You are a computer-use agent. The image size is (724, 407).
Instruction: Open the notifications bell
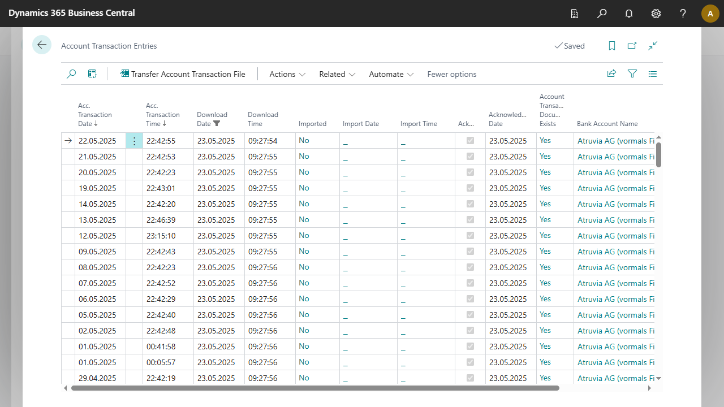[x=629, y=14]
